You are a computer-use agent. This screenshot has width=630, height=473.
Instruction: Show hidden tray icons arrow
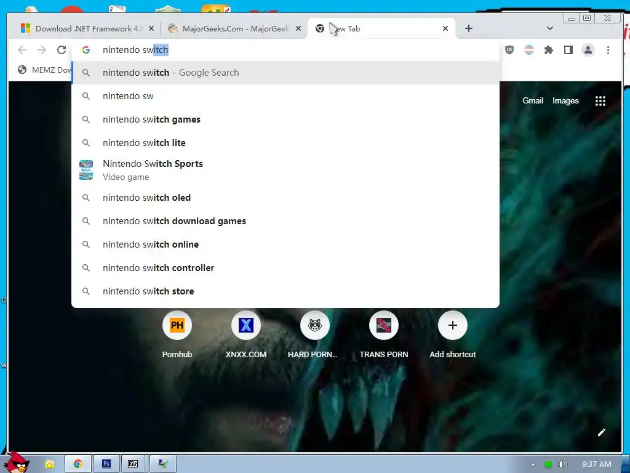(533, 464)
